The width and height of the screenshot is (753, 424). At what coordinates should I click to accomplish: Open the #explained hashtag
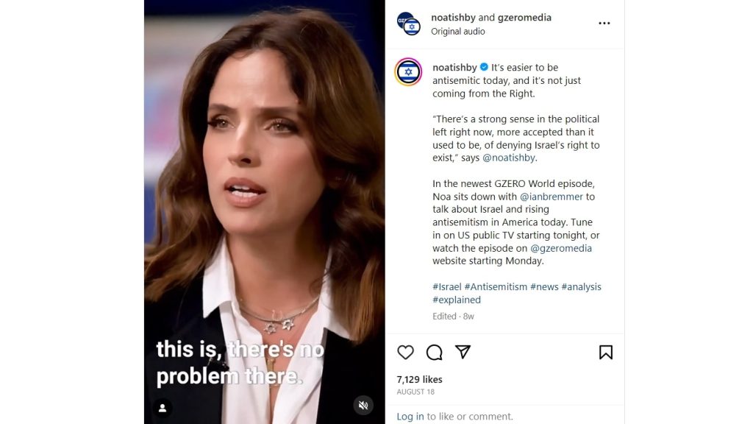(456, 300)
